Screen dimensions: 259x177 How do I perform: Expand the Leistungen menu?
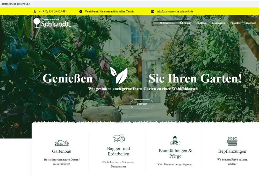coord(218,23)
